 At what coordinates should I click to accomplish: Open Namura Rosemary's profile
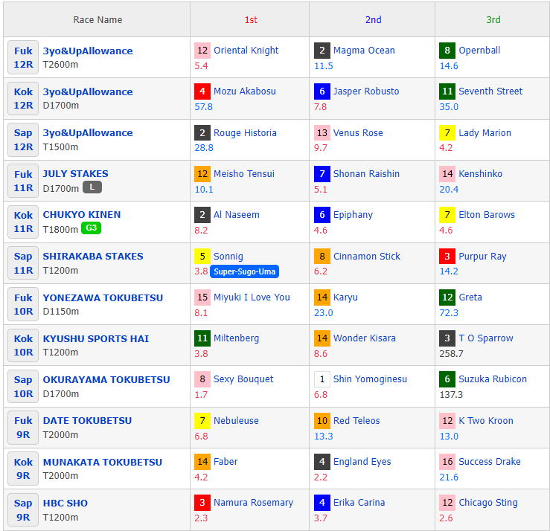click(x=253, y=503)
